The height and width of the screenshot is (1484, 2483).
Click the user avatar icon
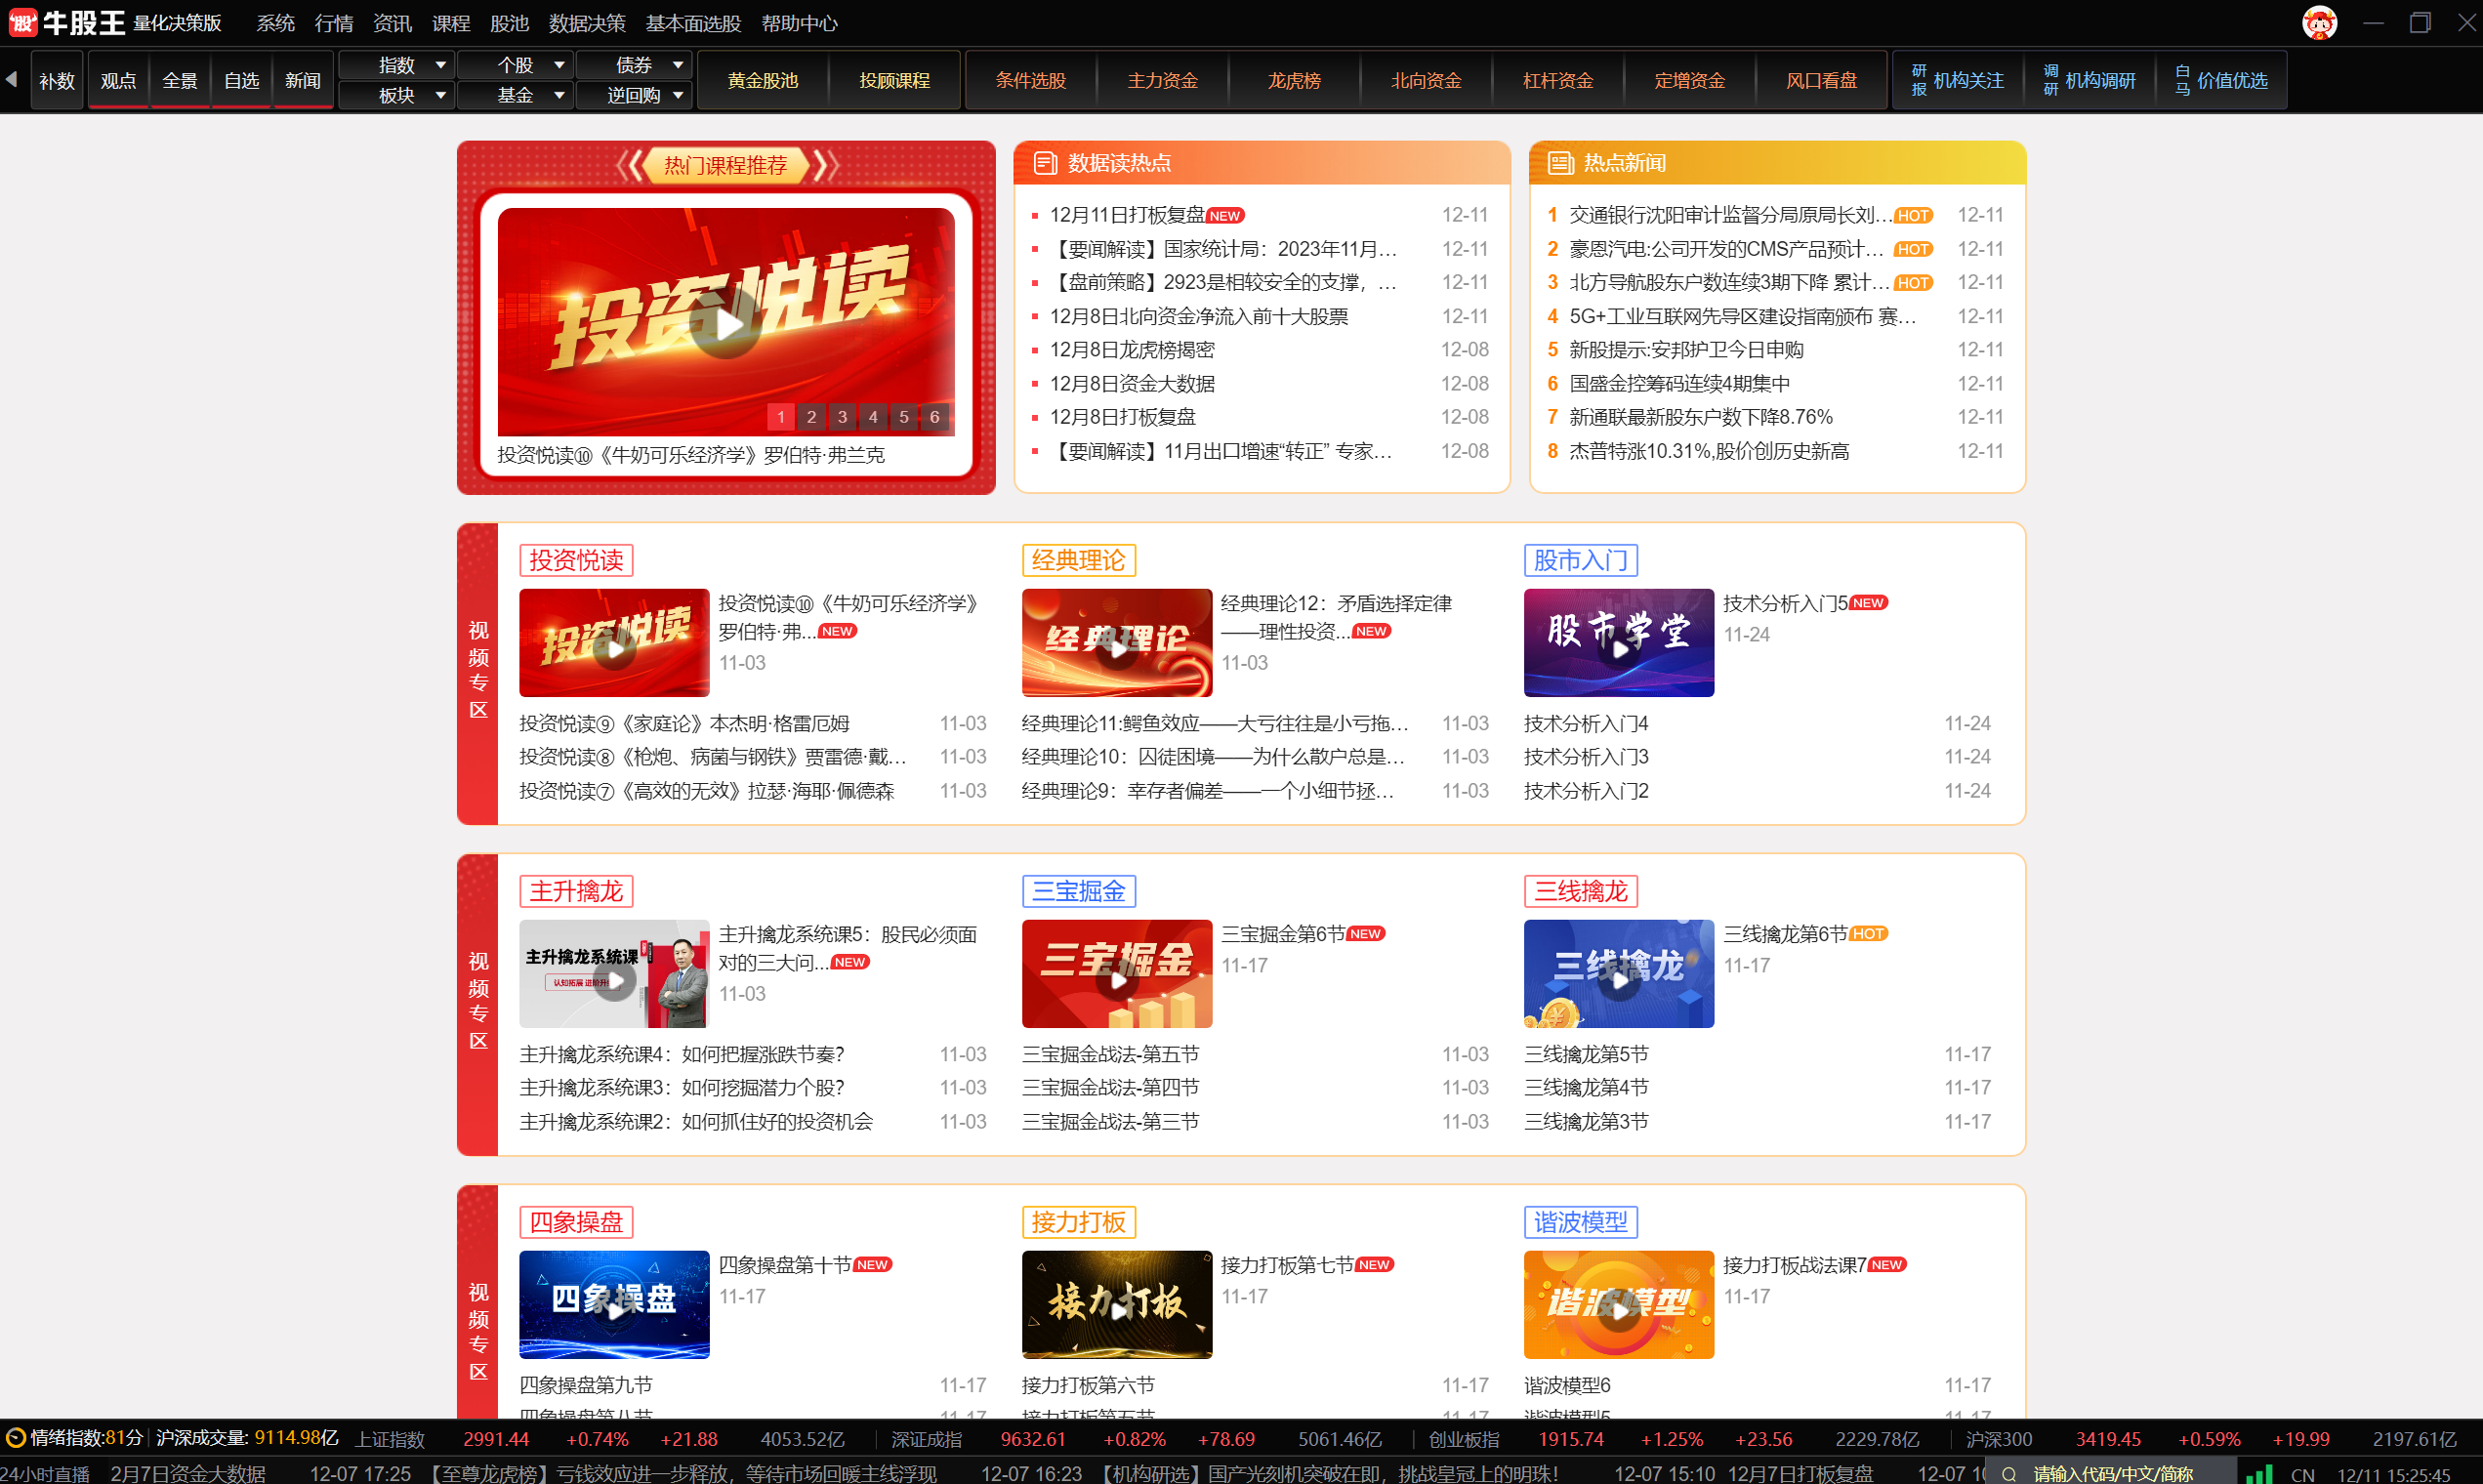click(2318, 23)
